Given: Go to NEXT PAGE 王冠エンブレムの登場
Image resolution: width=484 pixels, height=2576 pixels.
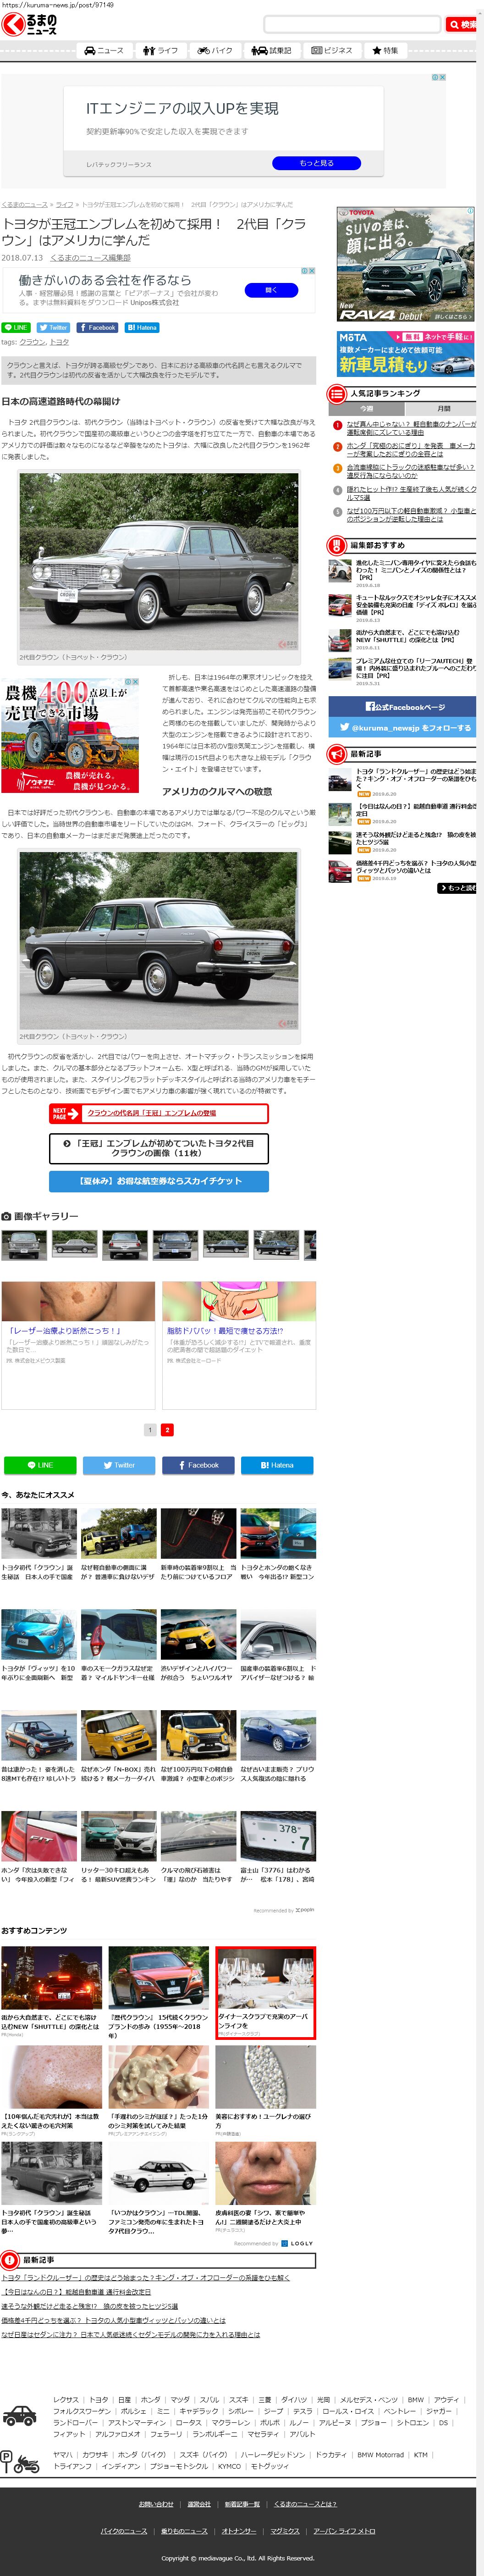Looking at the screenshot, I should click(x=159, y=1113).
